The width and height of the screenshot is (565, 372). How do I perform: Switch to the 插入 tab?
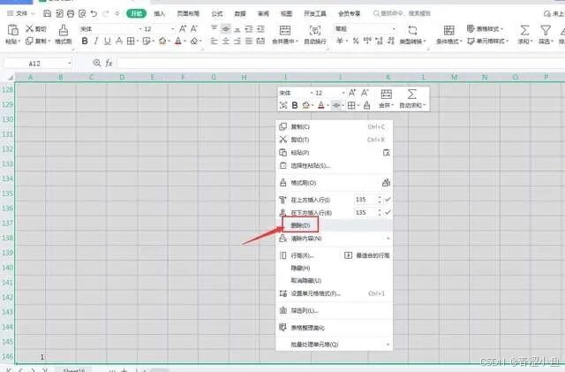tap(159, 14)
